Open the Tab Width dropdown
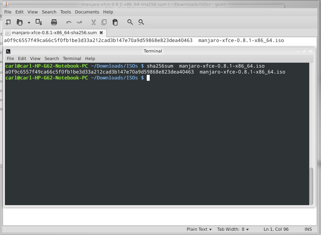This screenshot has width=321, height=235. click(233, 229)
